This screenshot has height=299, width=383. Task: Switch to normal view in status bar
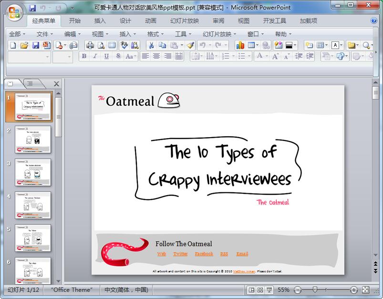tap(251, 290)
